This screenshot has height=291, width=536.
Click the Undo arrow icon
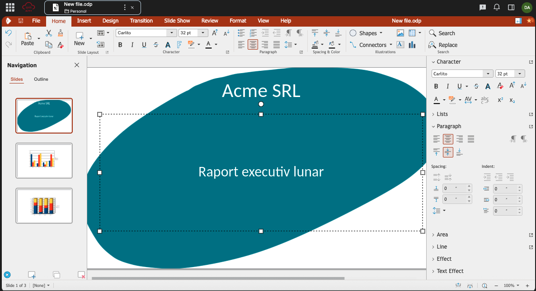[x=8, y=33]
